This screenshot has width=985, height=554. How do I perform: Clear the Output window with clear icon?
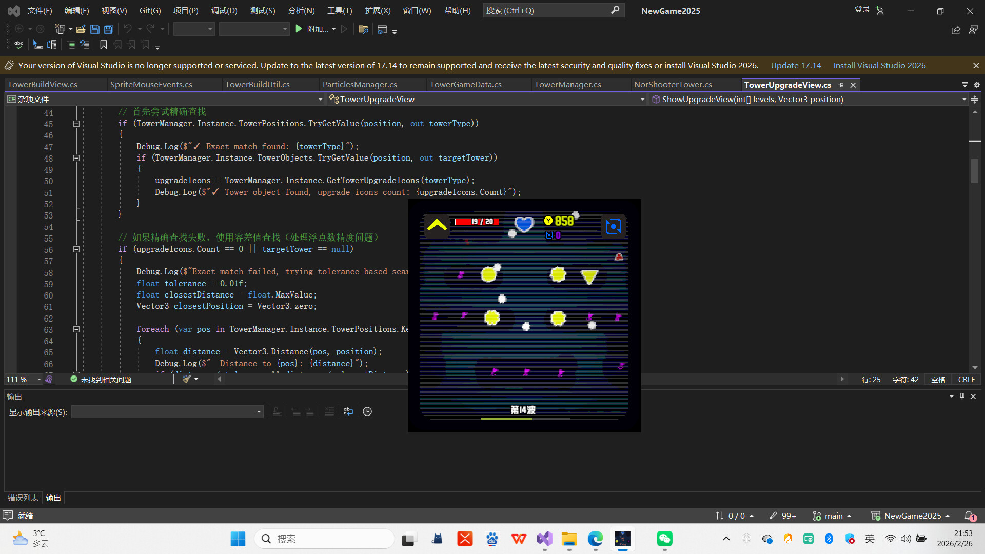pos(329,411)
